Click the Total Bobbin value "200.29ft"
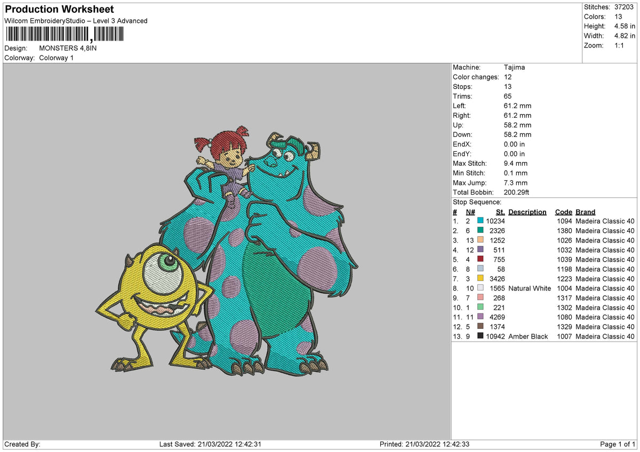 point(517,192)
